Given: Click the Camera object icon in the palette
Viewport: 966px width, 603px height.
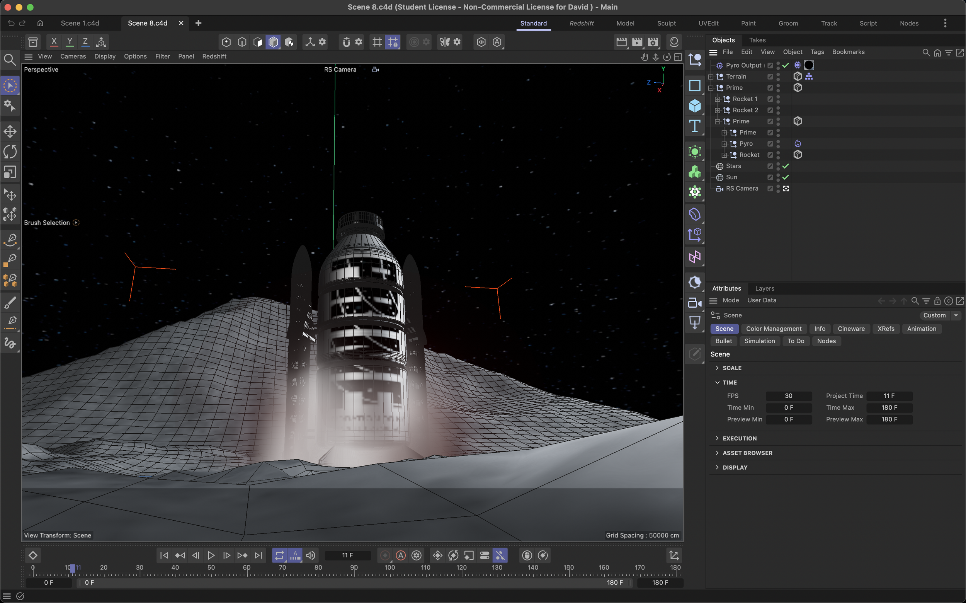Looking at the screenshot, I should (694, 303).
